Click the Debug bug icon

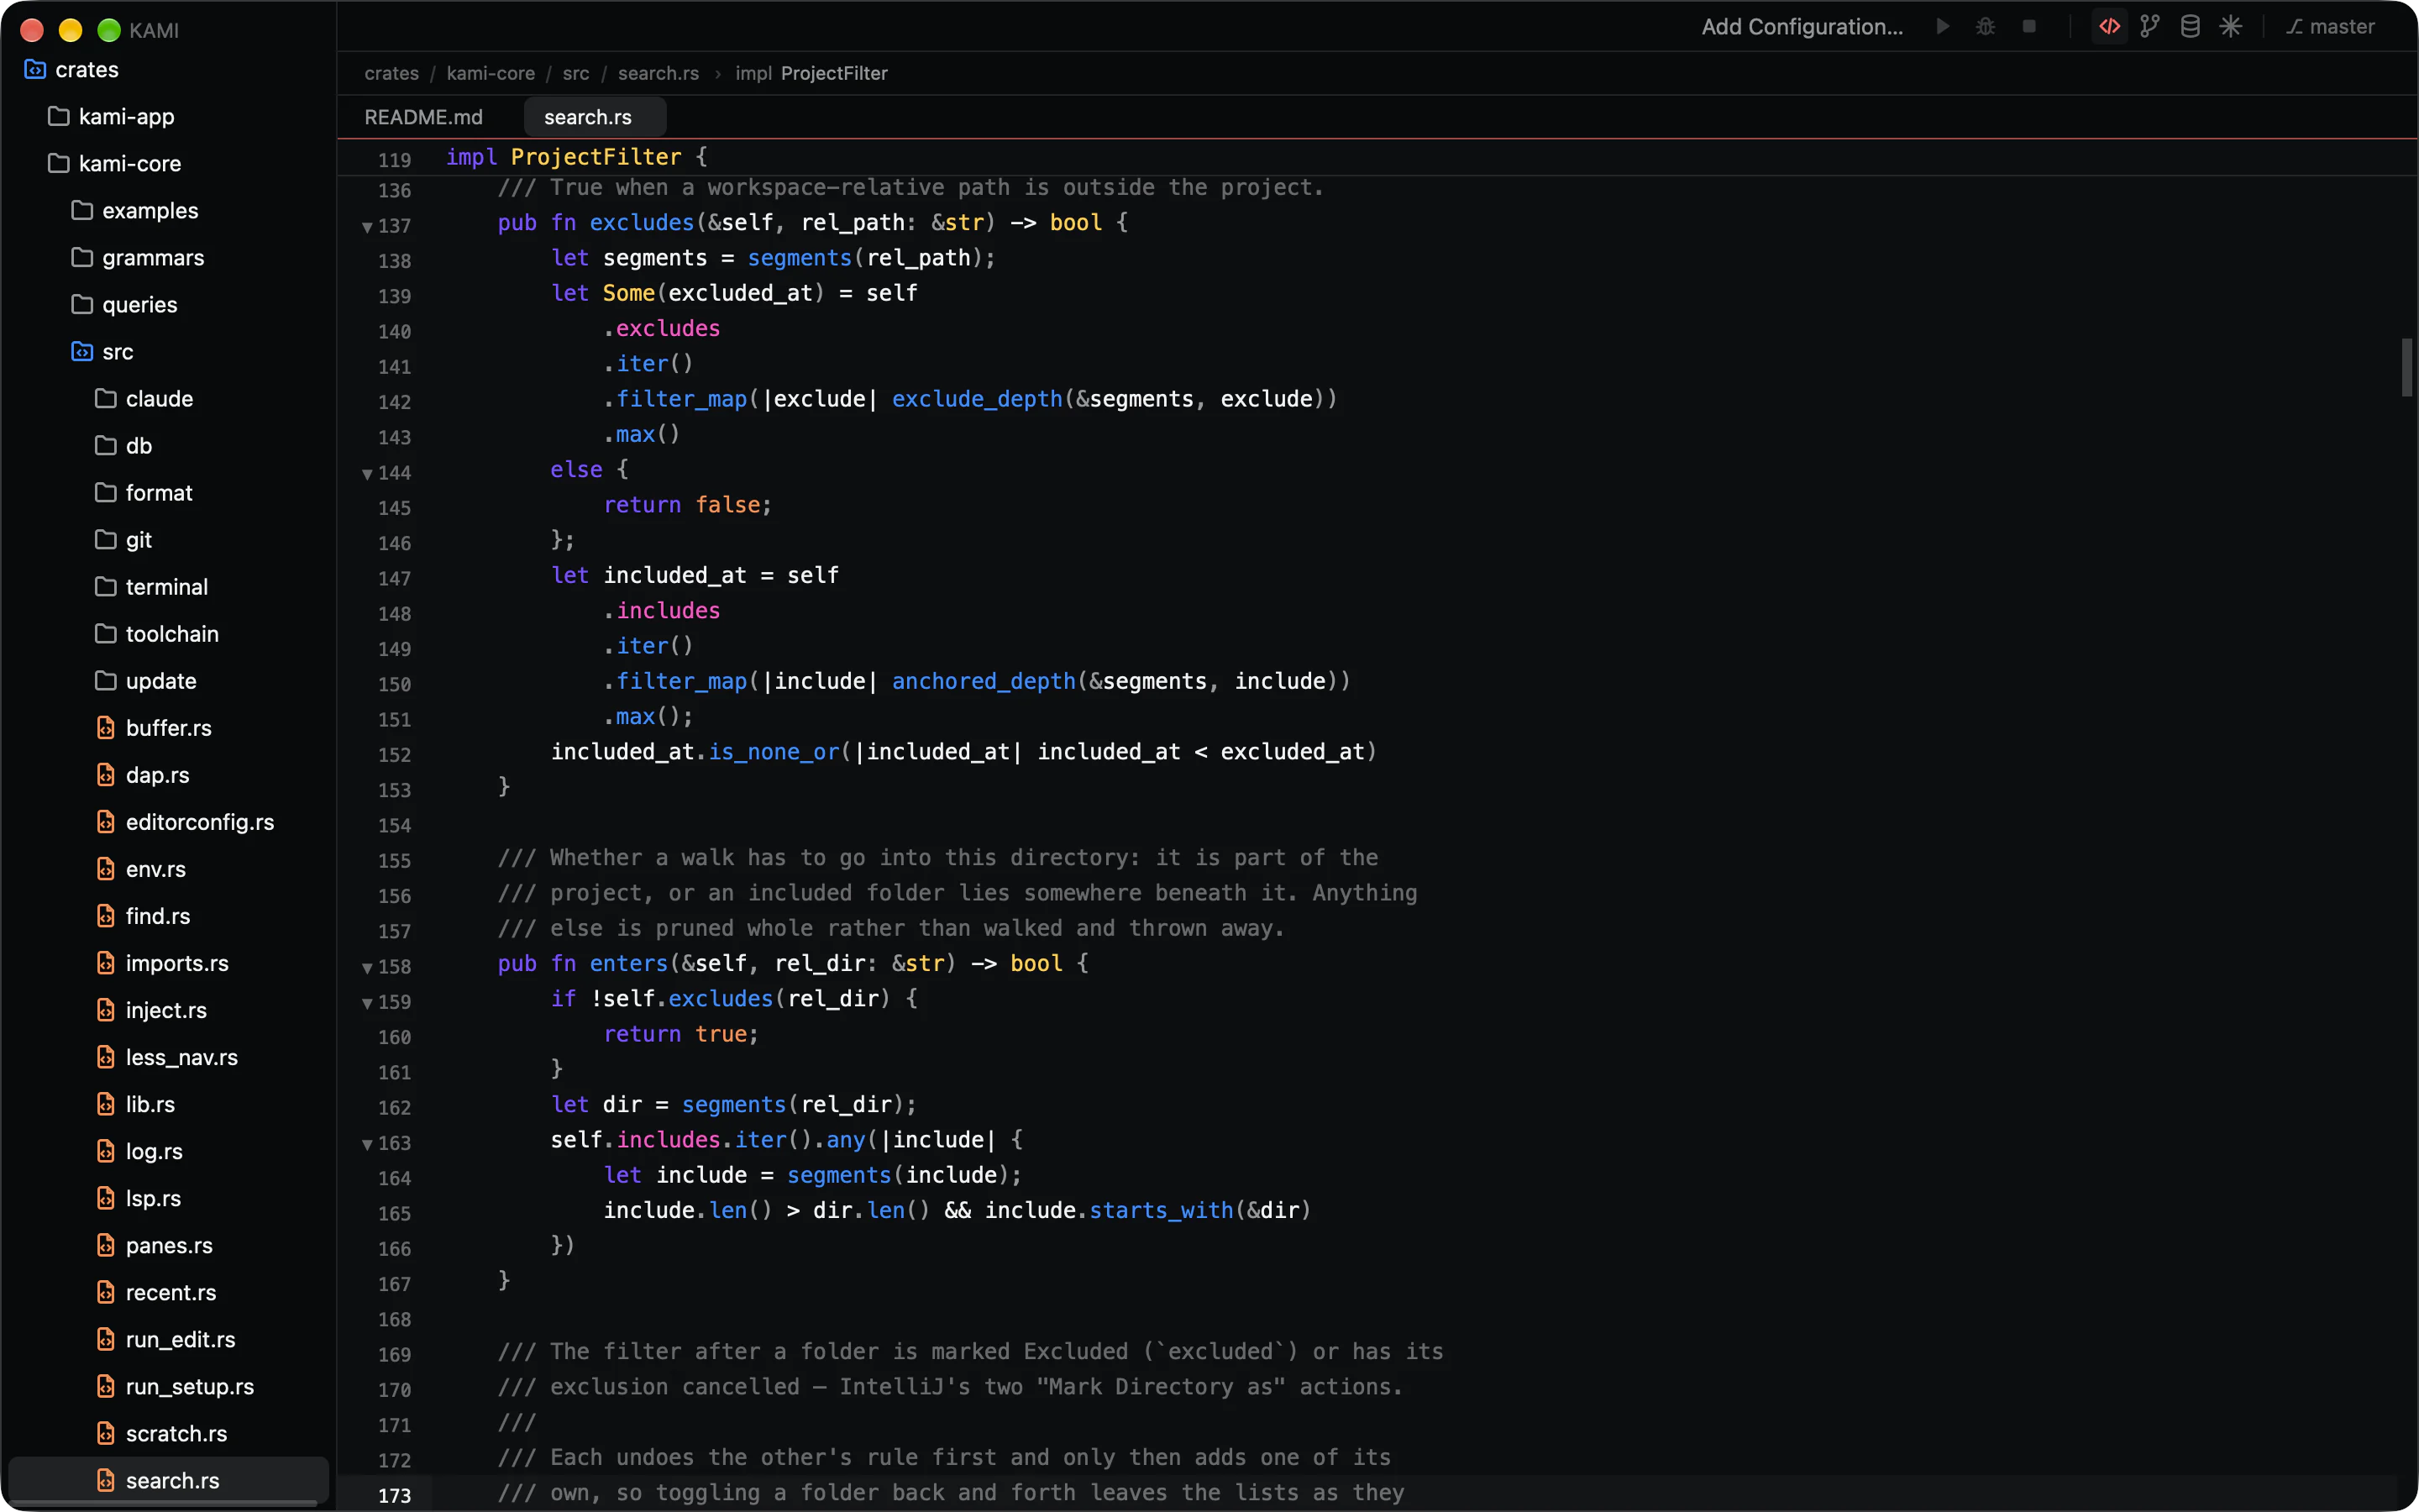[x=1986, y=27]
